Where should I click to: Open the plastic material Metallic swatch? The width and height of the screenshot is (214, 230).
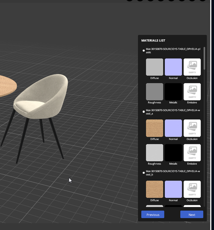173,92
